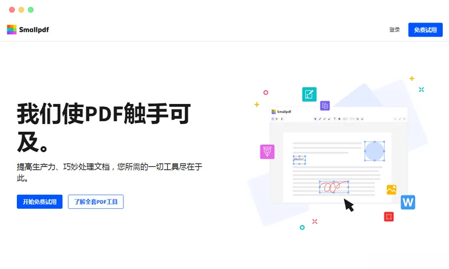Image resolution: width=449 pixels, height=269 pixels.
Task: Select the red signature scribble in illustration
Action: coord(334,187)
